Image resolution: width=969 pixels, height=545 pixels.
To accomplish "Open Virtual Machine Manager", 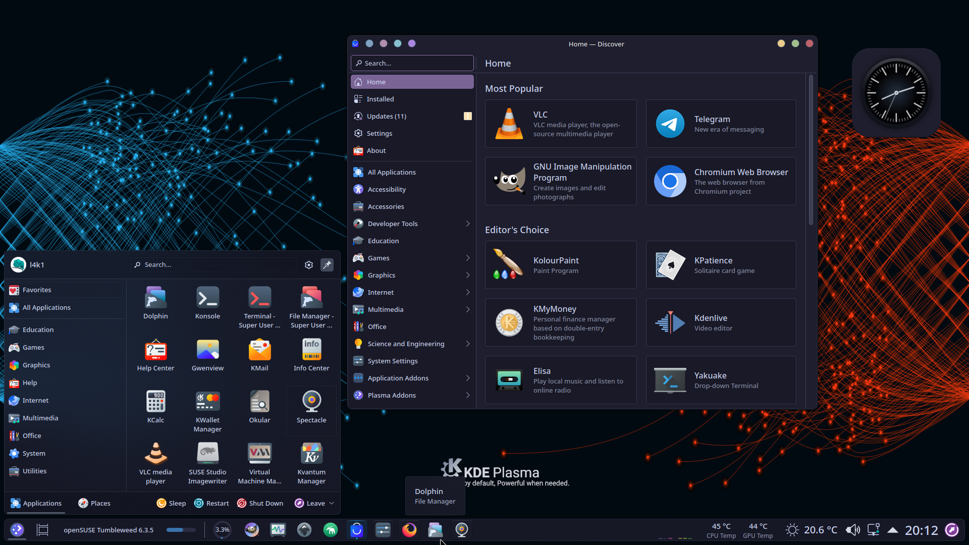I will [259, 463].
